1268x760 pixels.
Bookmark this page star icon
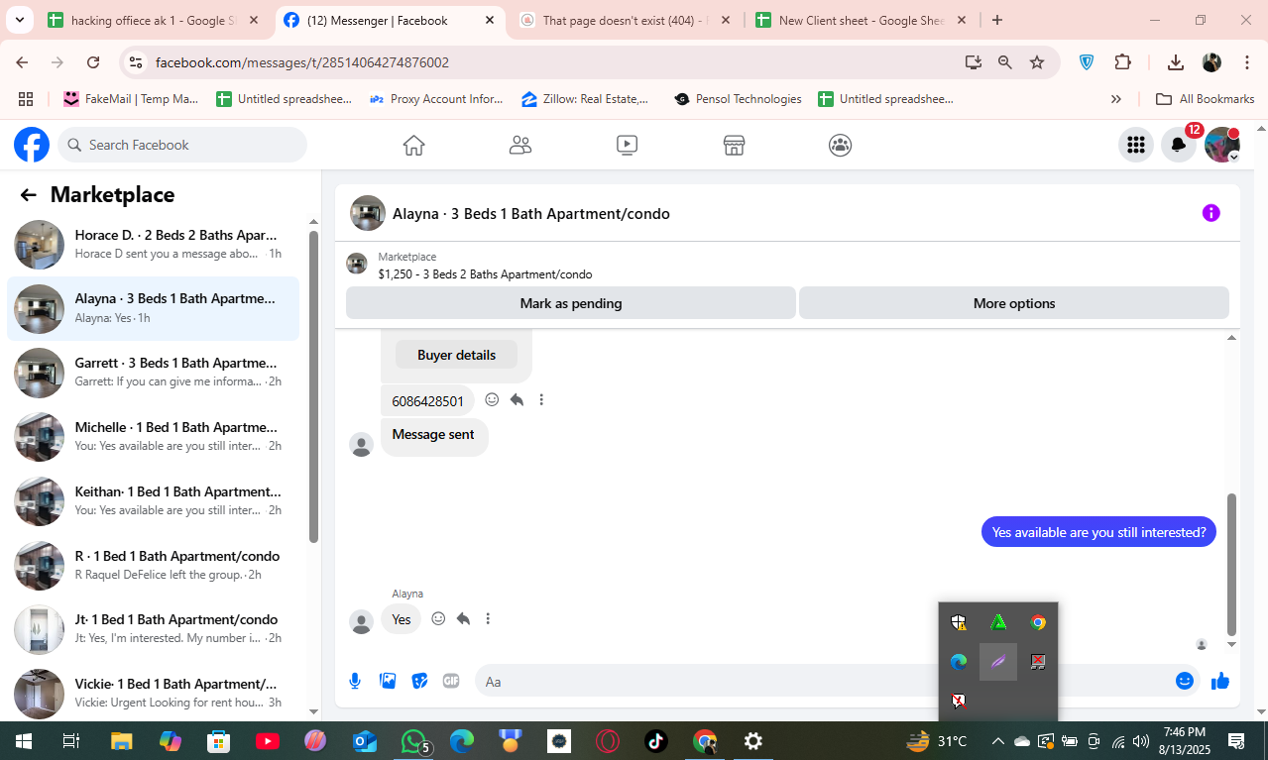click(1037, 62)
